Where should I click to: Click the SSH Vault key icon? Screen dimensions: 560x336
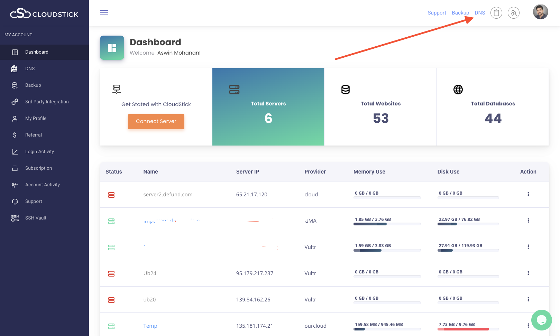tap(15, 218)
